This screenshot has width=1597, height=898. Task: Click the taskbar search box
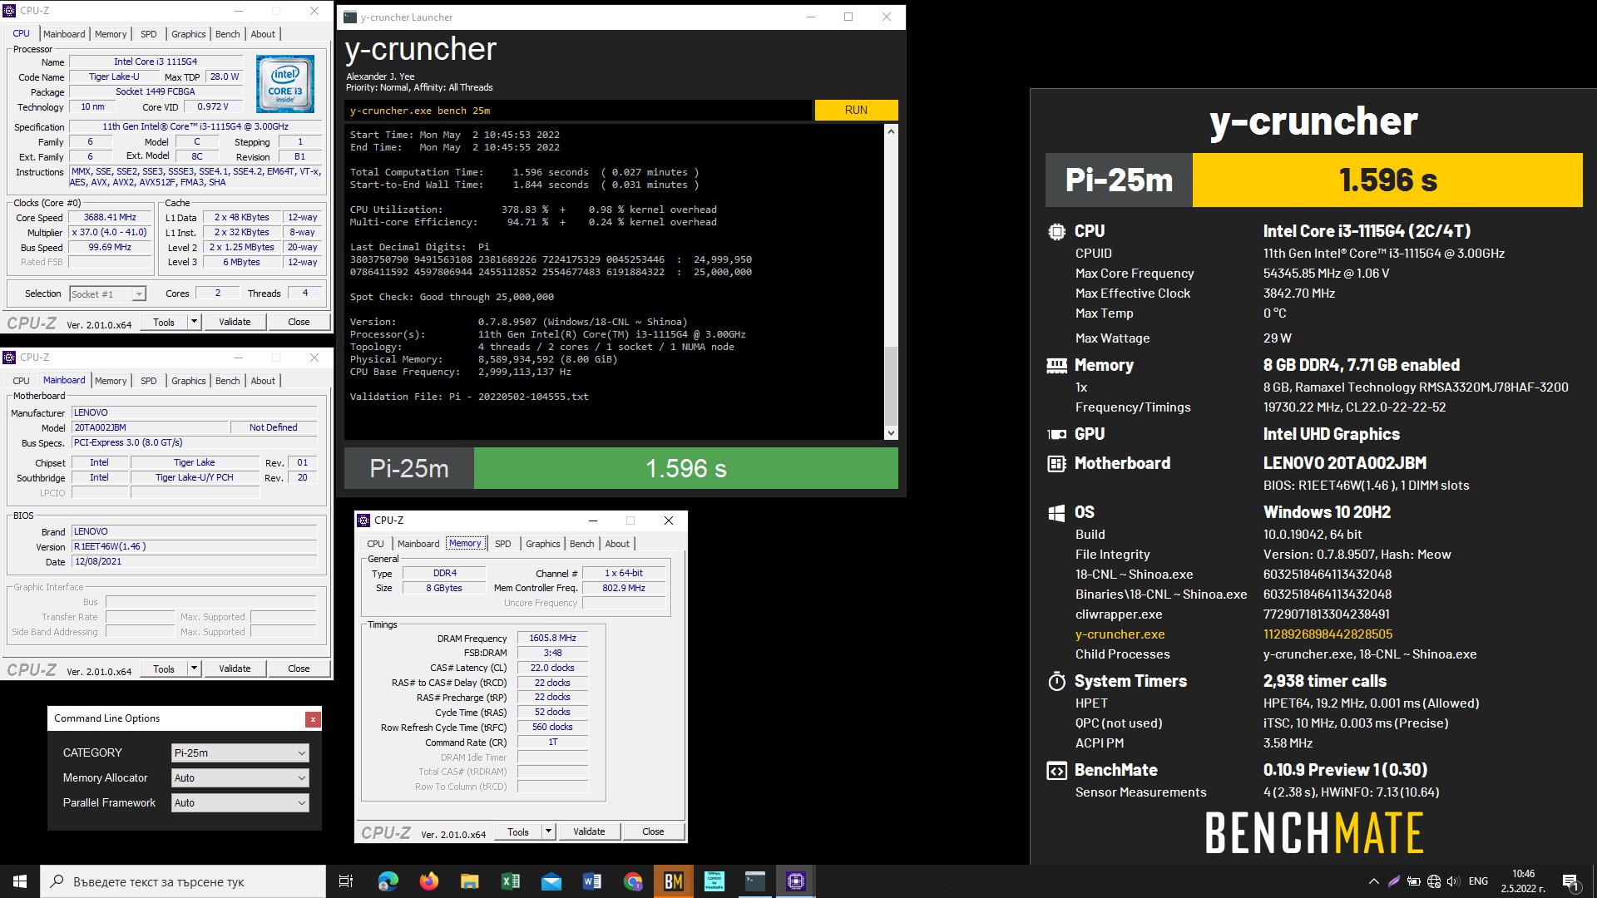point(183,881)
